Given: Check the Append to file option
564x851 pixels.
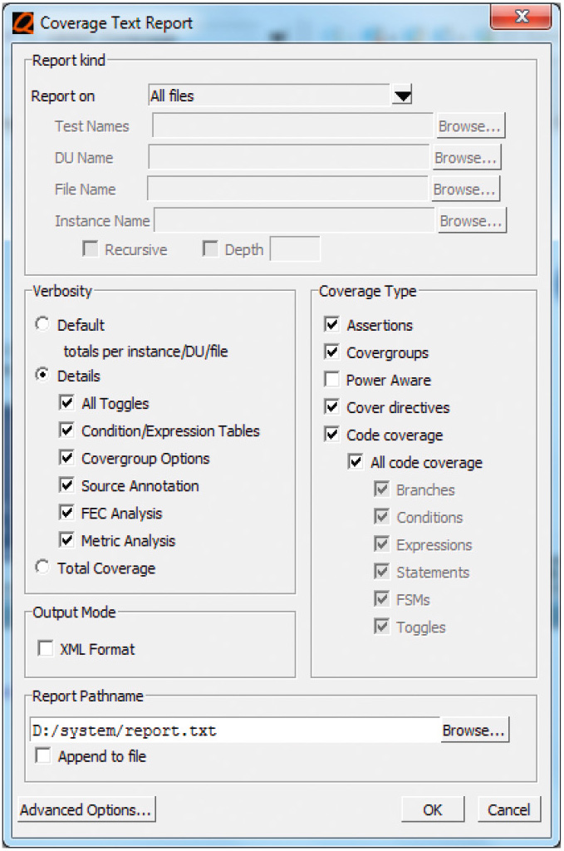Looking at the screenshot, I should point(43,755).
